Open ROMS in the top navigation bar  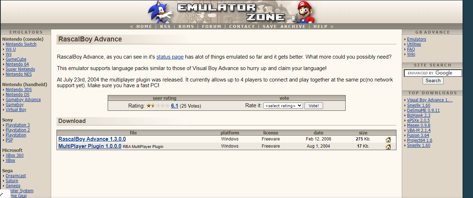[x=186, y=26]
